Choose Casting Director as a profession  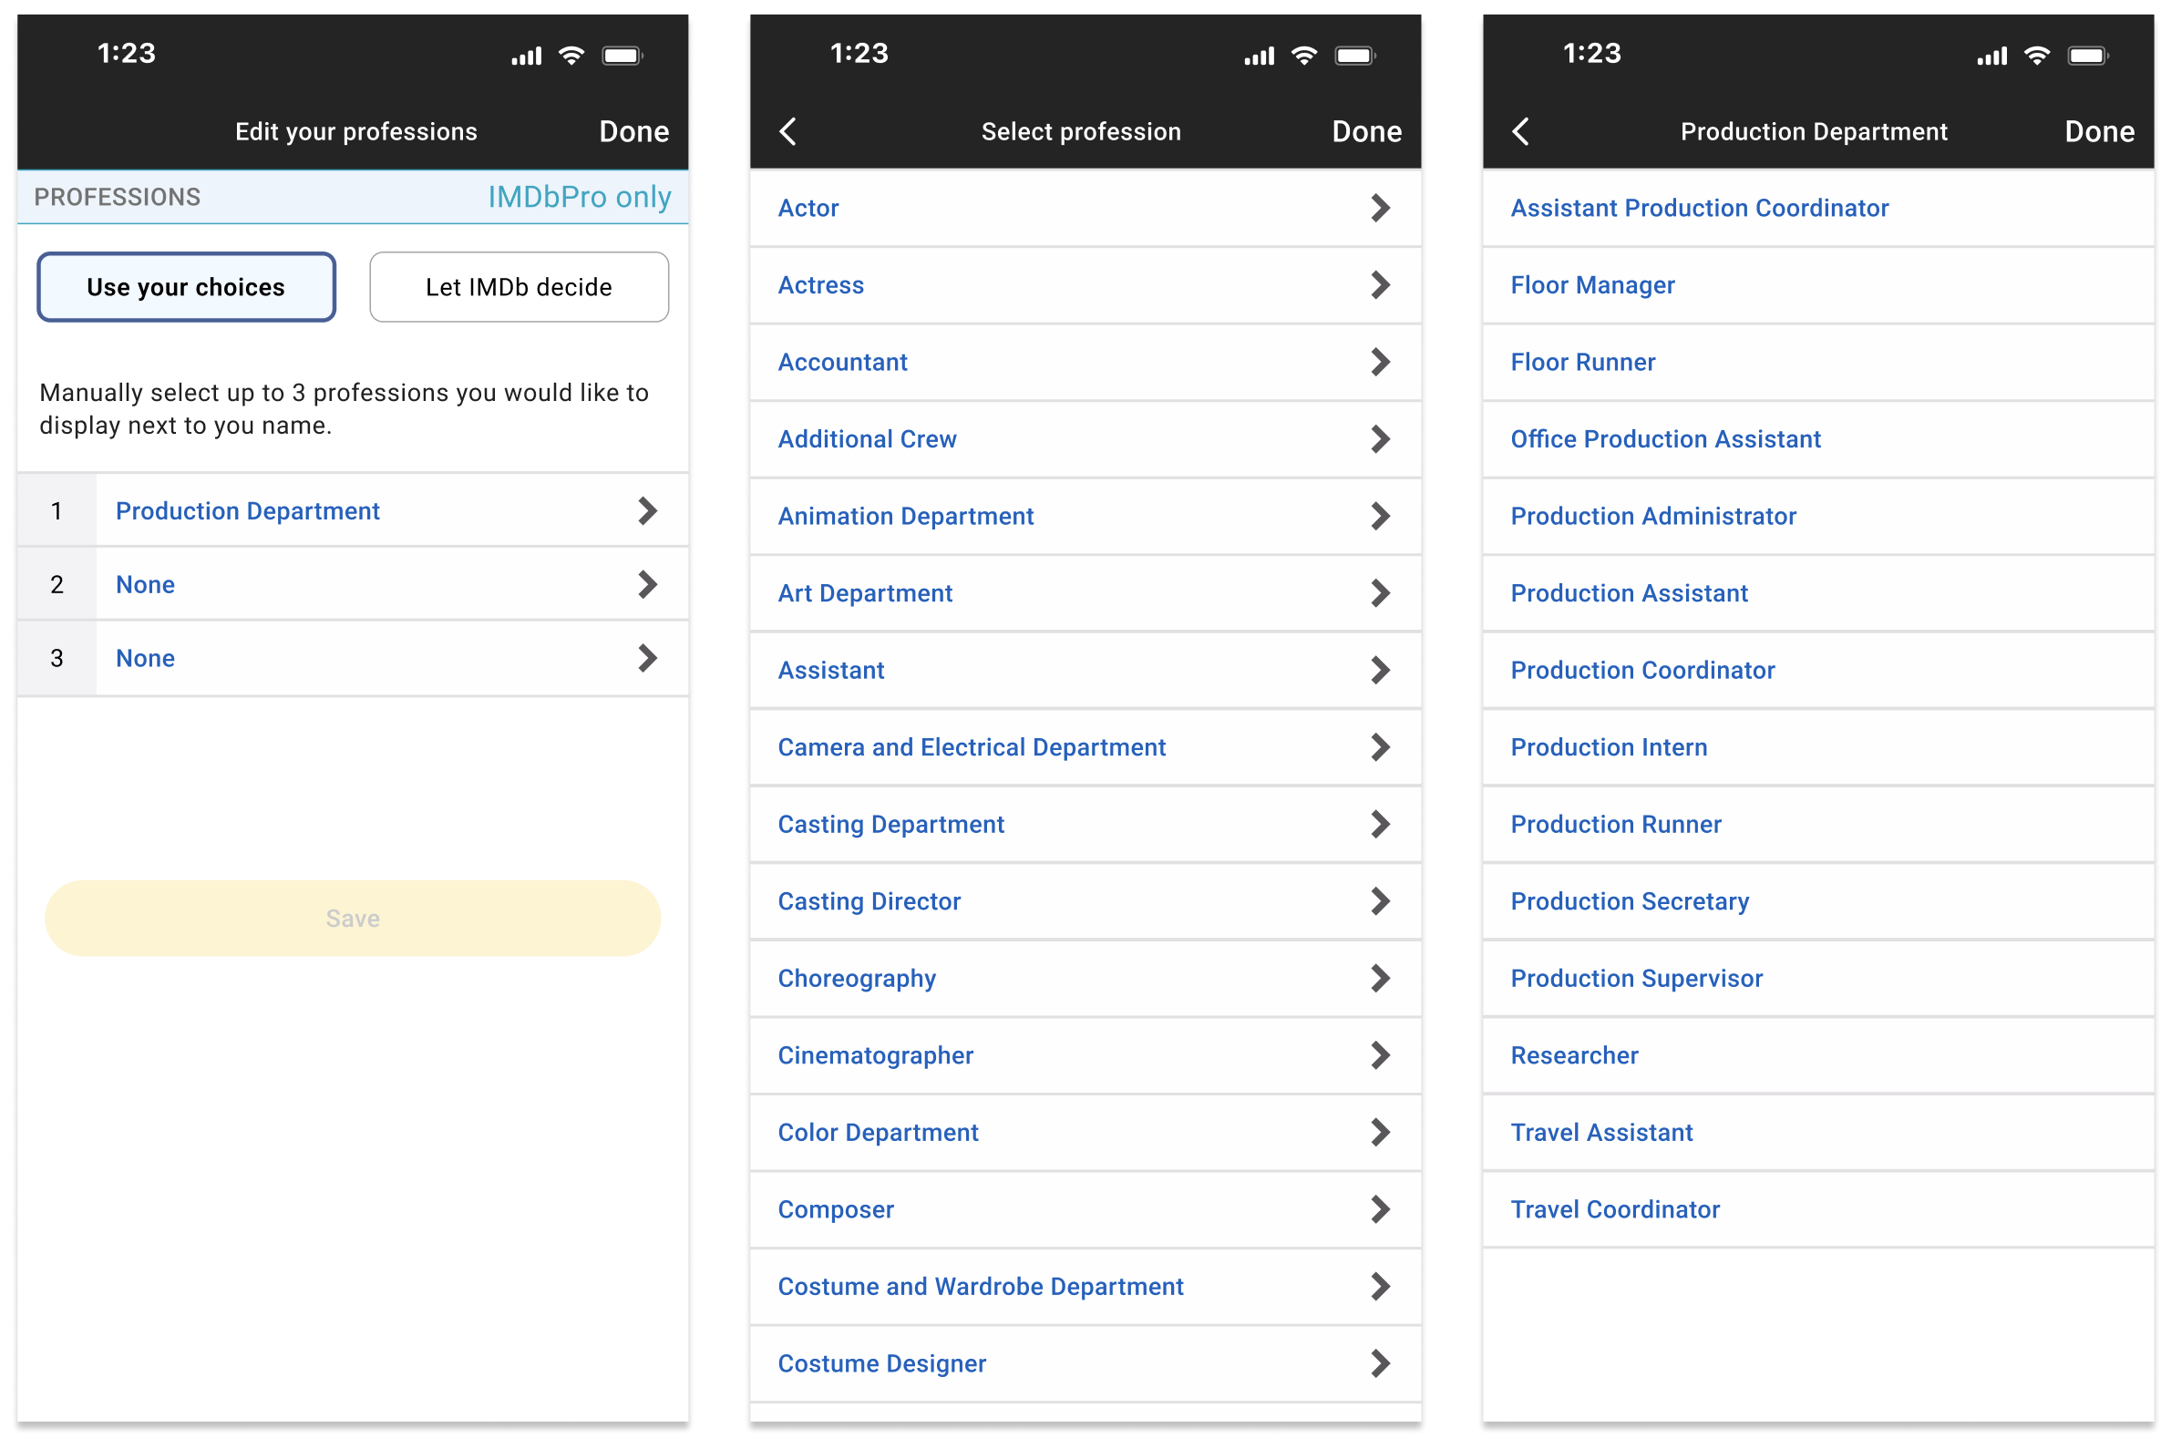pyautogui.click(x=869, y=901)
